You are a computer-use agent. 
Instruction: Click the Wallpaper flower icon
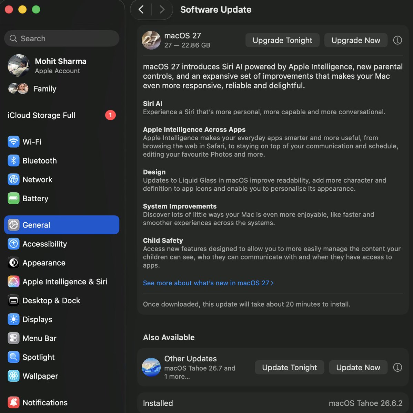click(x=13, y=376)
